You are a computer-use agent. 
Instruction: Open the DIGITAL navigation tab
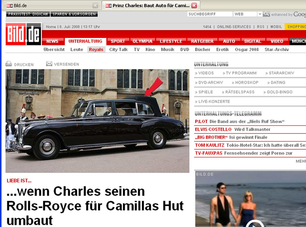click(253, 41)
